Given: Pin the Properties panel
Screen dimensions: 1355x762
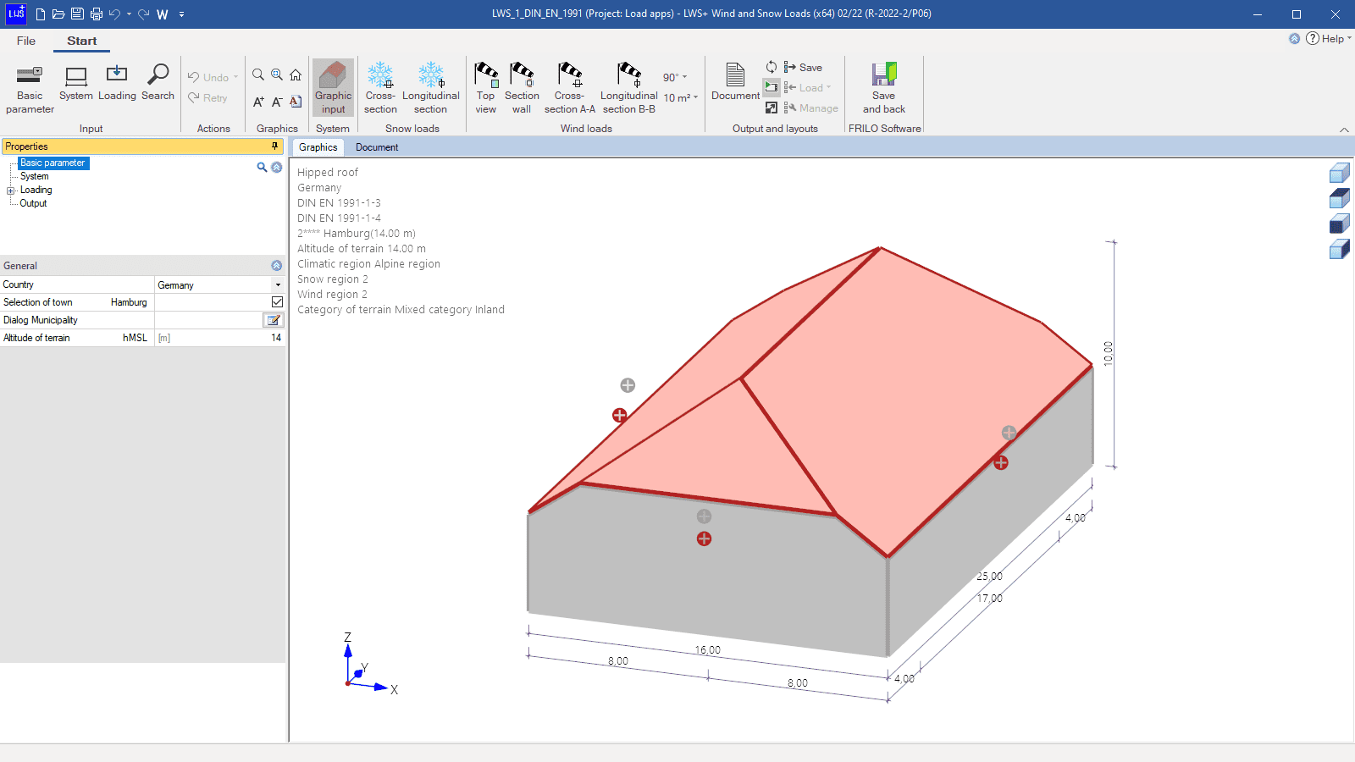Looking at the screenshot, I should pos(274,146).
